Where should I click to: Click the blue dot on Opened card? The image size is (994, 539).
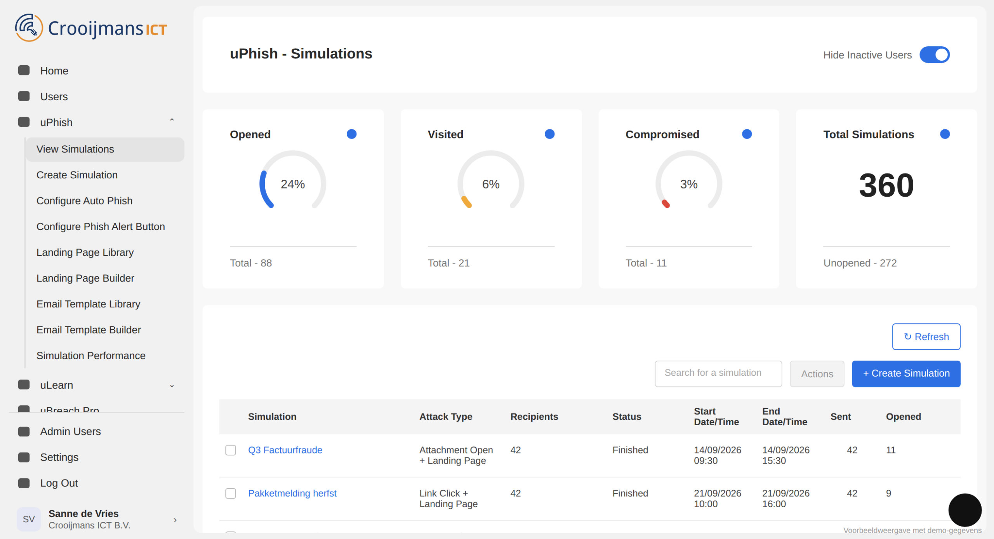point(351,134)
